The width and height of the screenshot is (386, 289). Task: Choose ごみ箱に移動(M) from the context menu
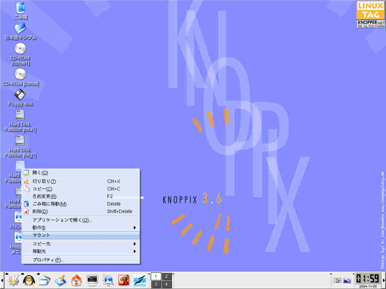click(81, 204)
